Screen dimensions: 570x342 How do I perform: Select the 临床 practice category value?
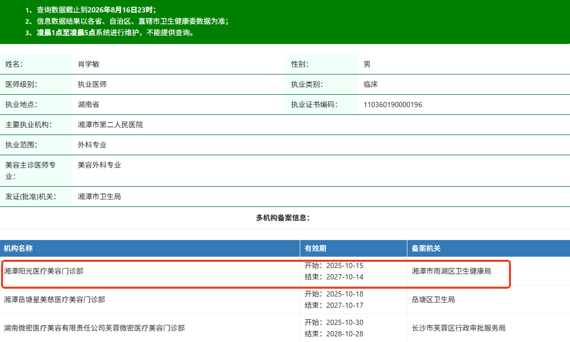coord(371,84)
